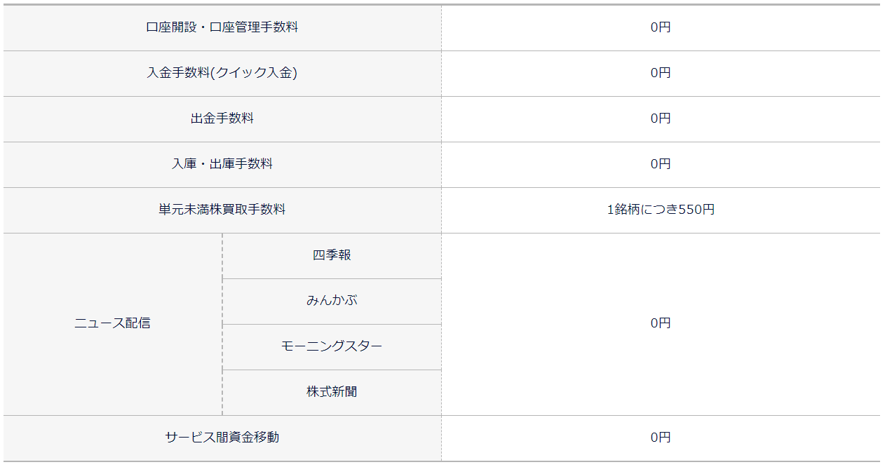Click the 出金手数料 row label

pyautogui.click(x=222, y=119)
